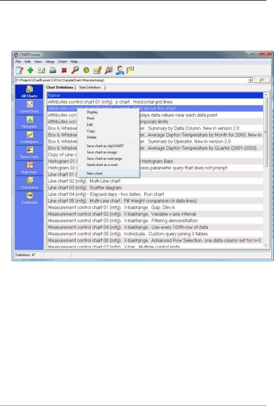The image size is (274, 406).
Task: Open the Setup menu
Action: coord(50,62)
